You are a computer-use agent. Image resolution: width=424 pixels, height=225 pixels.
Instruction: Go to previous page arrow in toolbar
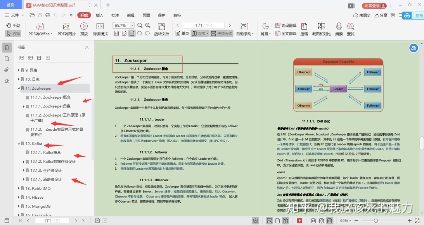click(x=178, y=26)
